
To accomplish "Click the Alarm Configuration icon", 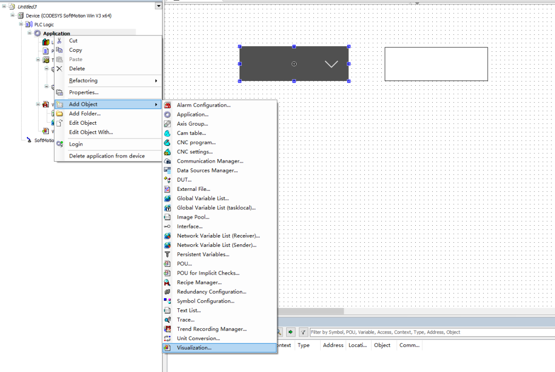I will pyautogui.click(x=168, y=105).
